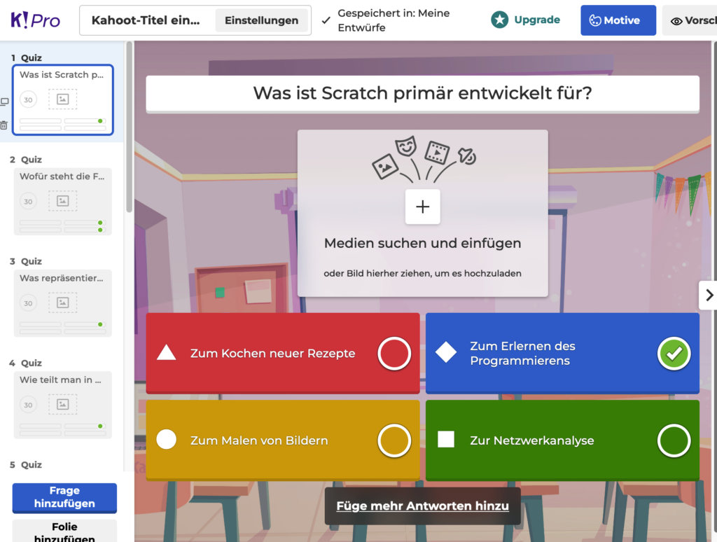This screenshot has width=717, height=542.
Task: Click the diamond shape on the blue answer
Action: pos(447,353)
